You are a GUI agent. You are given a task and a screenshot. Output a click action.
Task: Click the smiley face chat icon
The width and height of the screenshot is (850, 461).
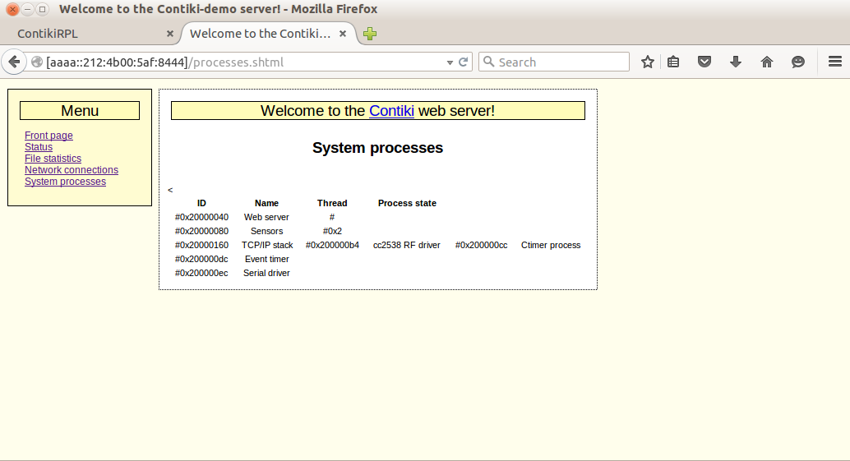[798, 62]
